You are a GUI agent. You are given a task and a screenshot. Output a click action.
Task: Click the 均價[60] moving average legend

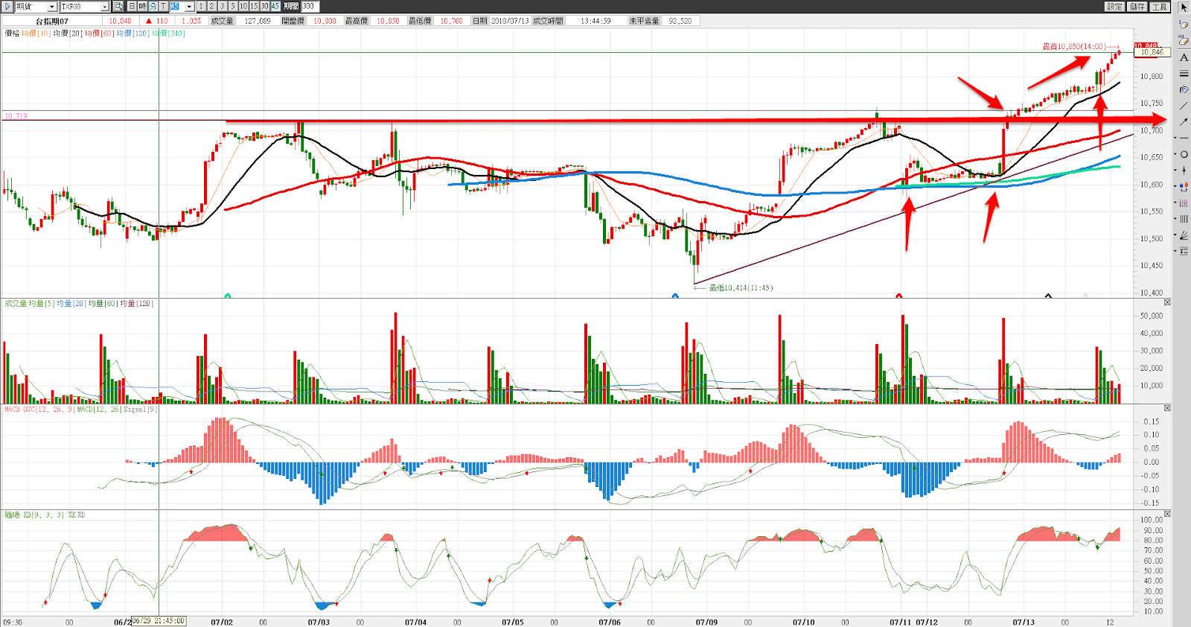(99, 34)
